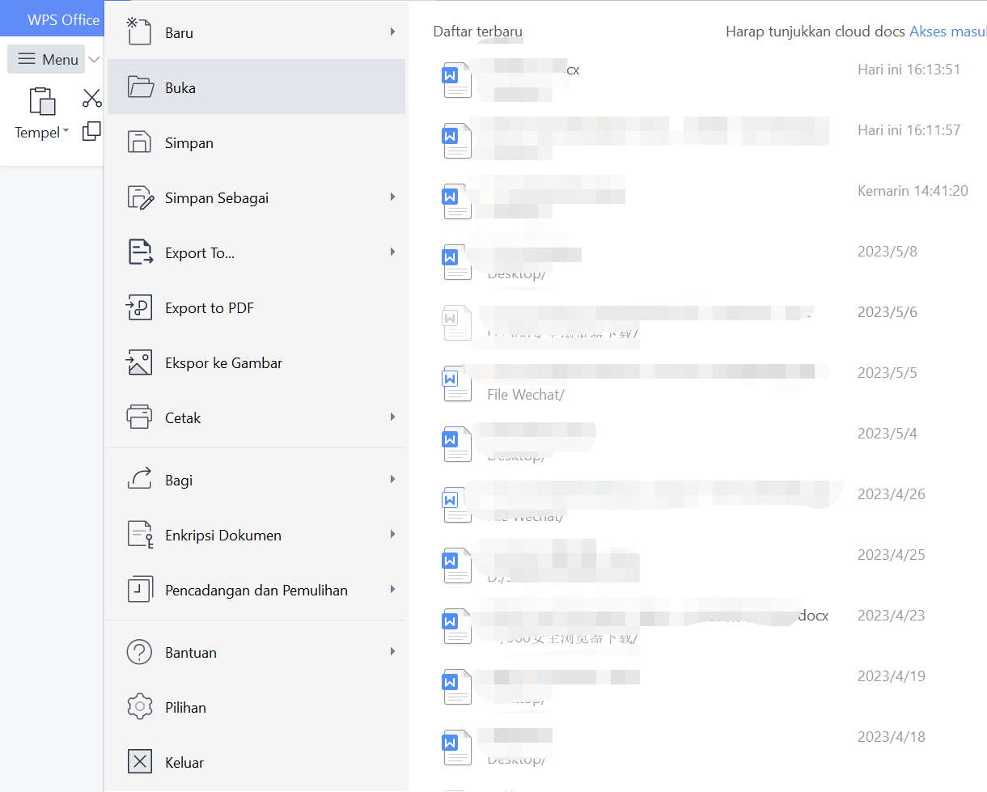Click the Baru new document icon
The width and height of the screenshot is (987, 792).
click(140, 32)
